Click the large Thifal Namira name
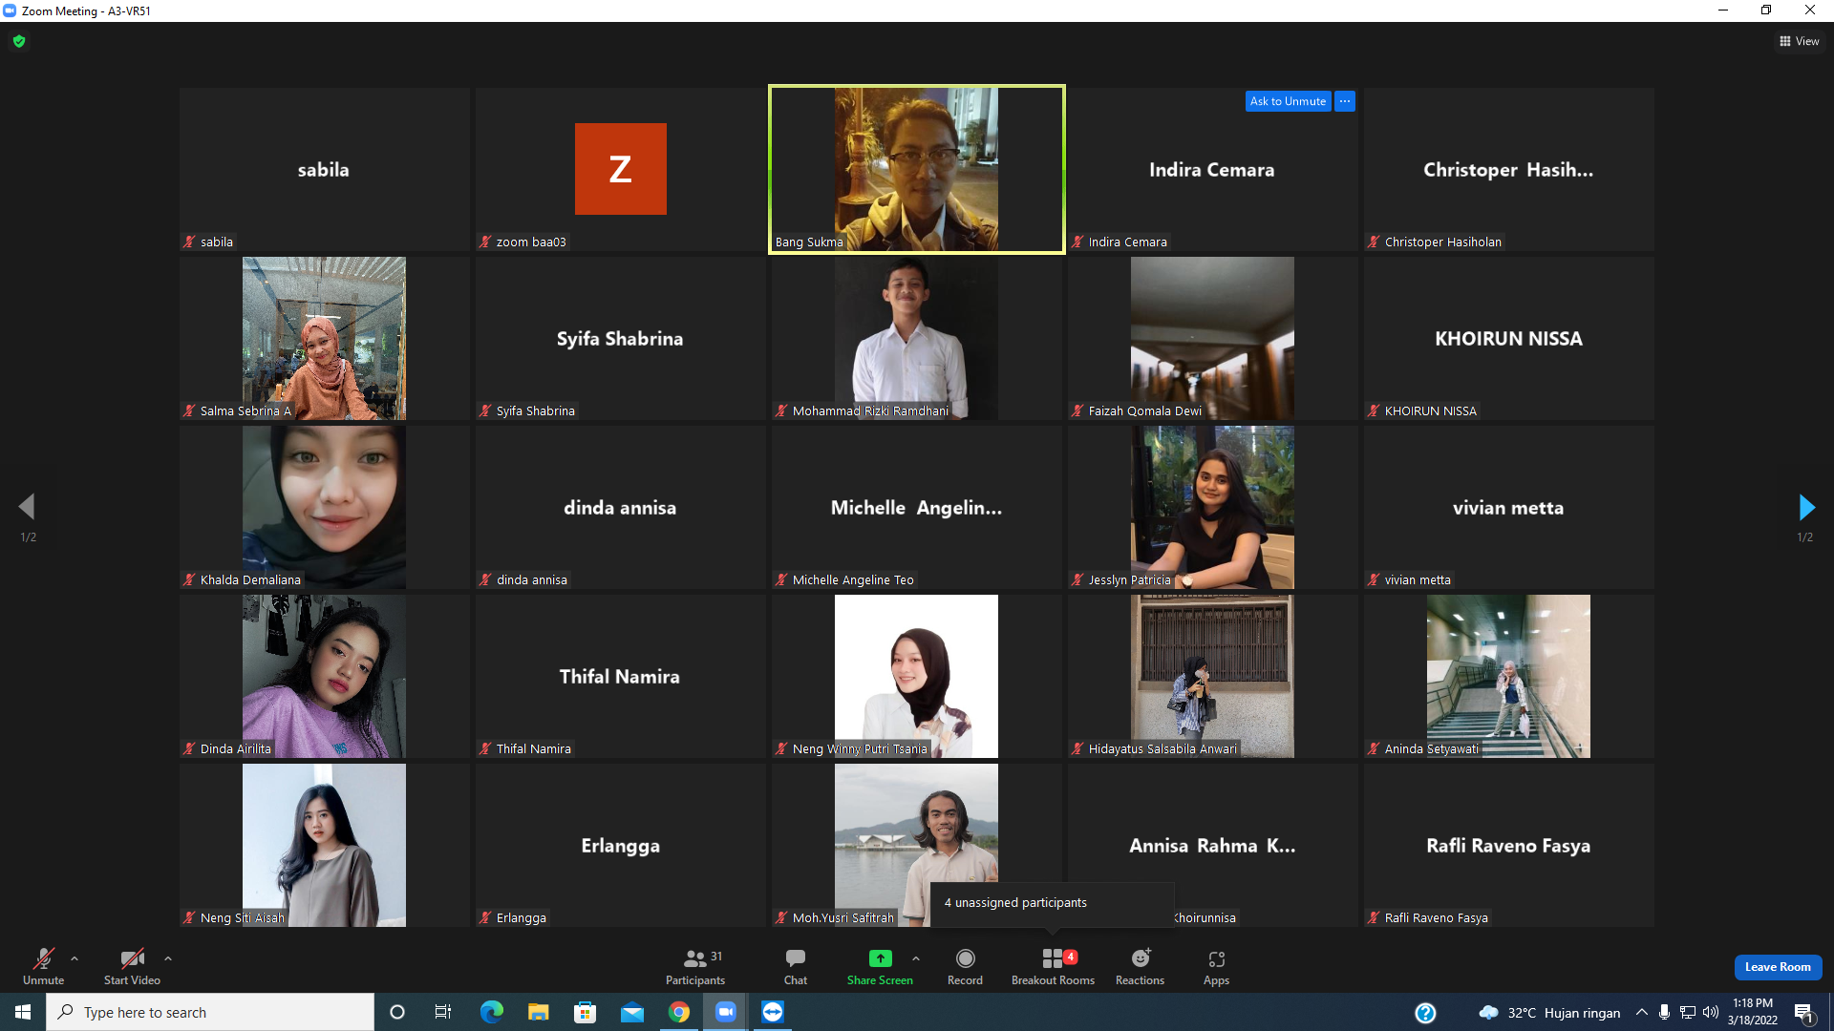Image resolution: width=1834 pixels, height=1031 pixels. [620, 677]
